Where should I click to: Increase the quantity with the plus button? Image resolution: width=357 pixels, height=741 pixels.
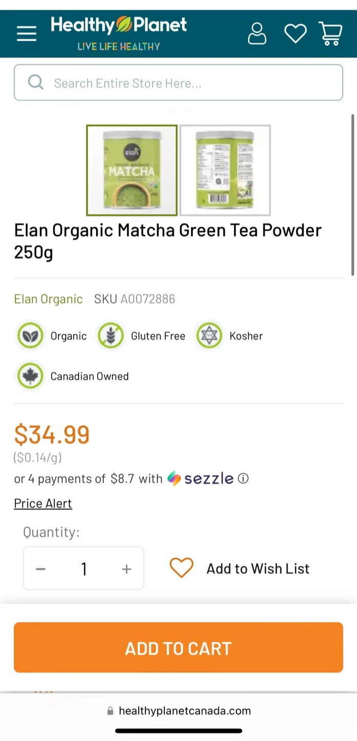coord(126,568)
